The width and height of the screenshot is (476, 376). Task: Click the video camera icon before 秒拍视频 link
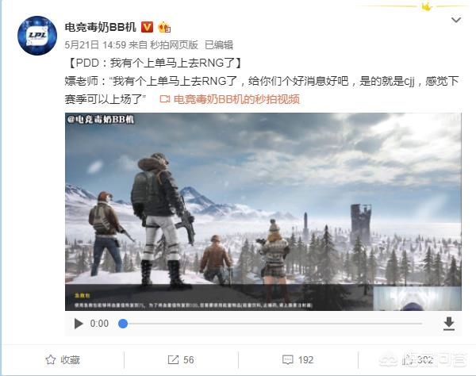click(165, 99)
